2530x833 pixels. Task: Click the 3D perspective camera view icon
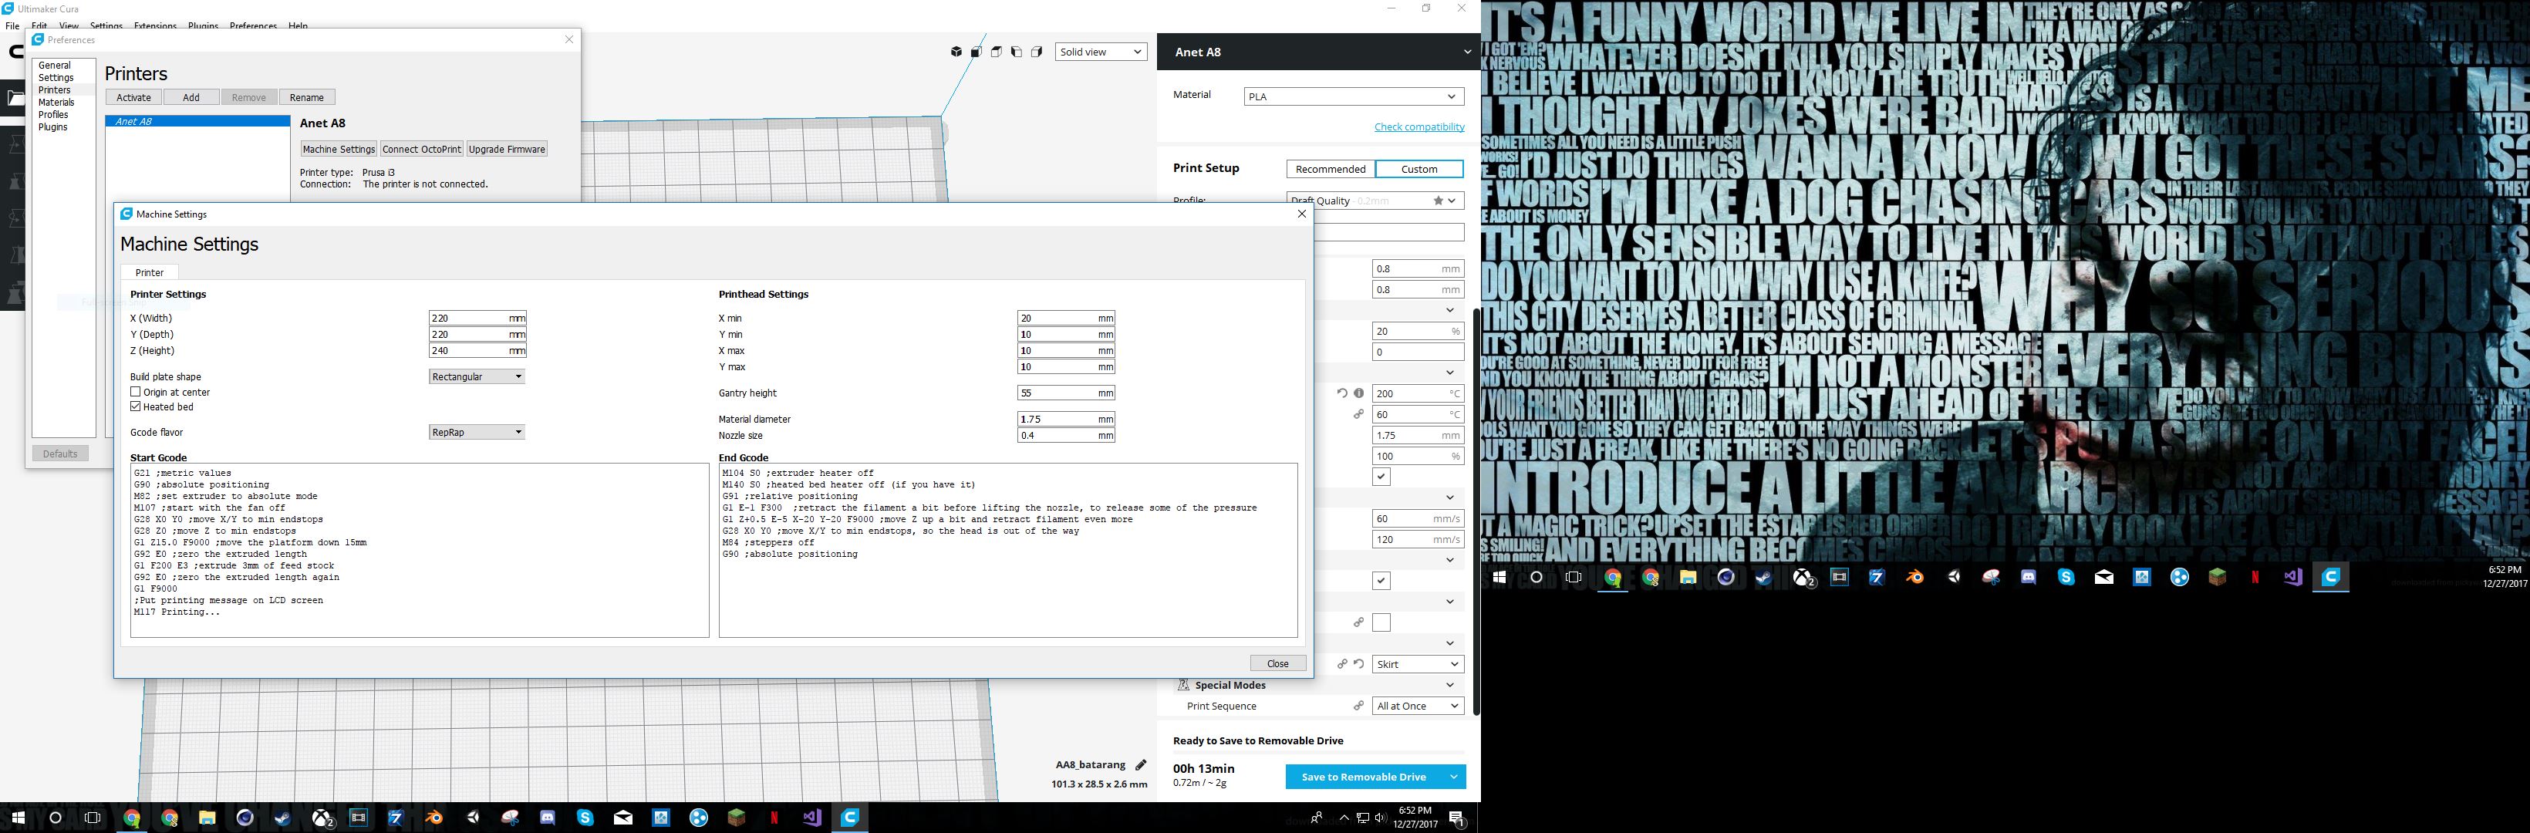coord(956,52)
